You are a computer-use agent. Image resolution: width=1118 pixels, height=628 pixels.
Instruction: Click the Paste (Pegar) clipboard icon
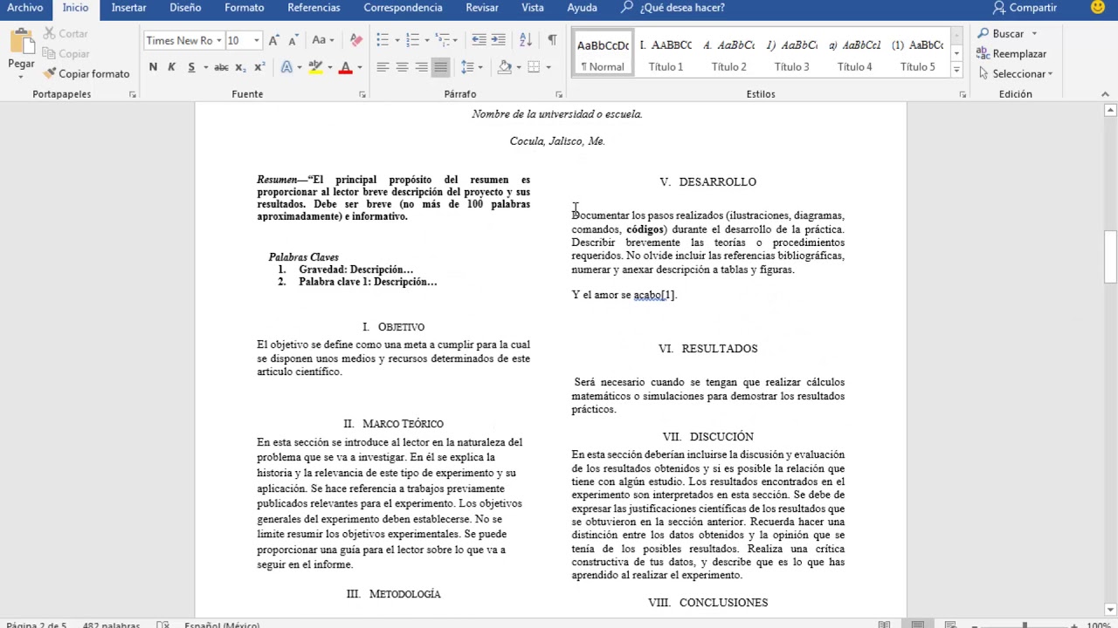tap(21, 43)
